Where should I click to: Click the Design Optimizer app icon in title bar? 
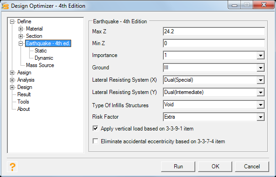pyautogui.click(x=5, y=5)
